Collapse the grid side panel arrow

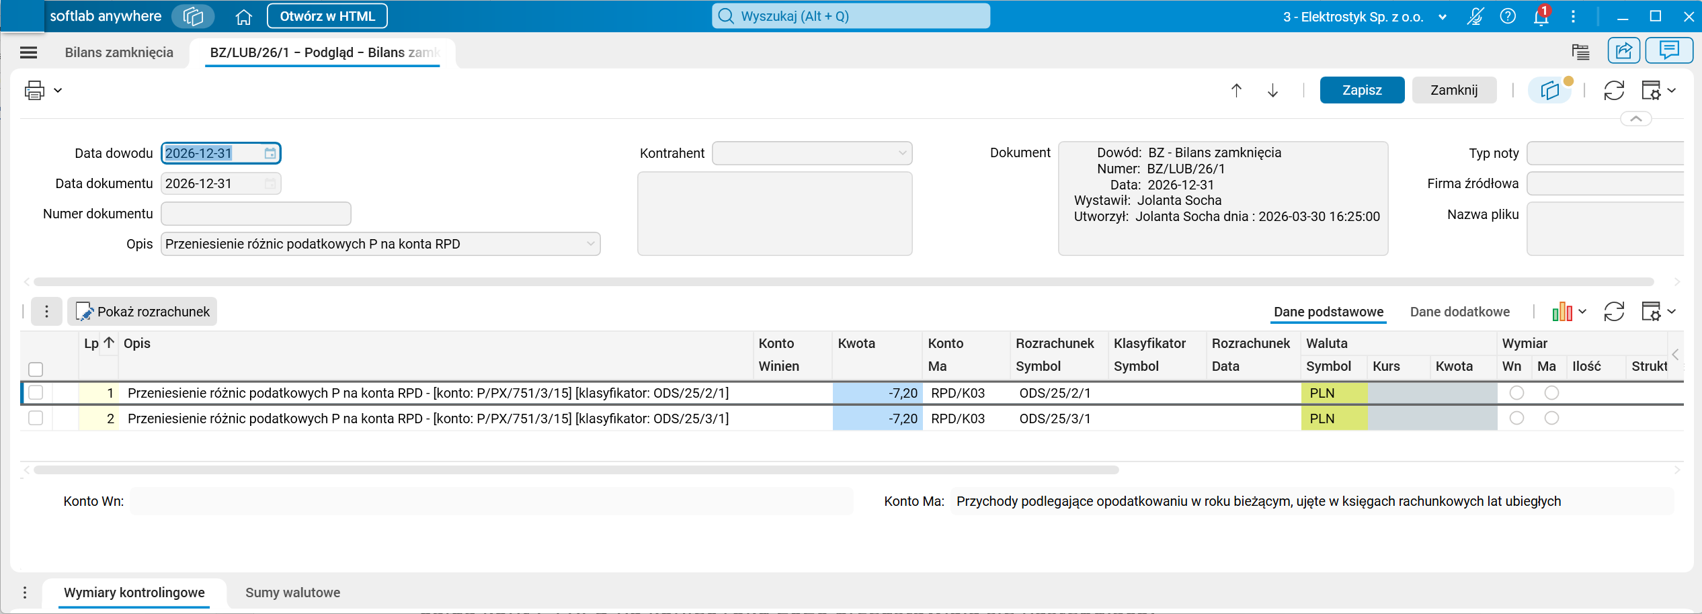[x=1675, y=354]
